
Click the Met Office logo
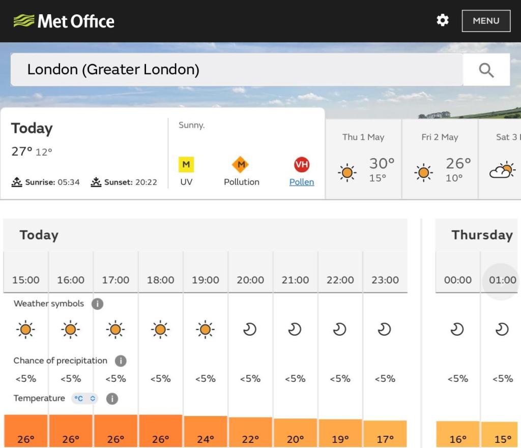(64, 21)
